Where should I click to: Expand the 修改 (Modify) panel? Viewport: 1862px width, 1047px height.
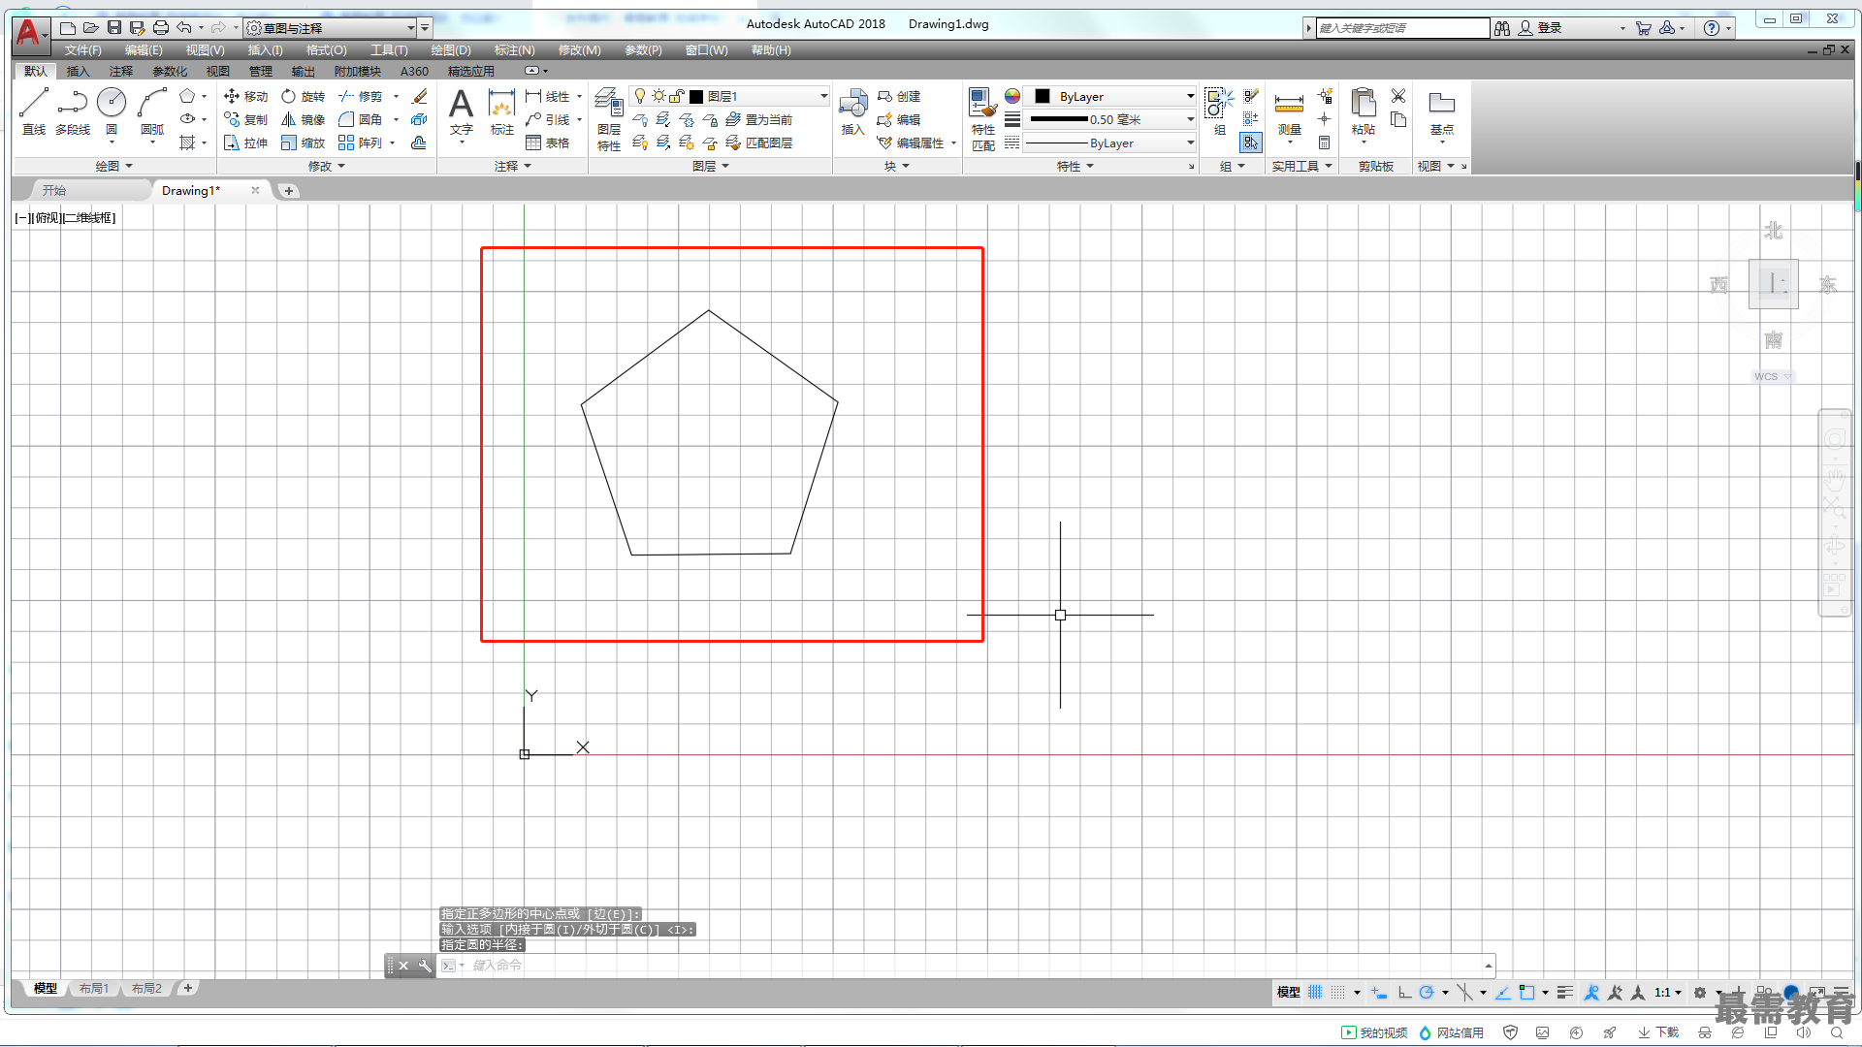coord(327,166)
